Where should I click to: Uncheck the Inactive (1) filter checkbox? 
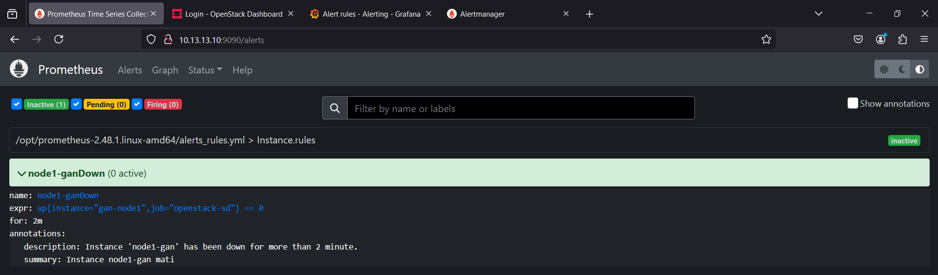click(17, 104)
